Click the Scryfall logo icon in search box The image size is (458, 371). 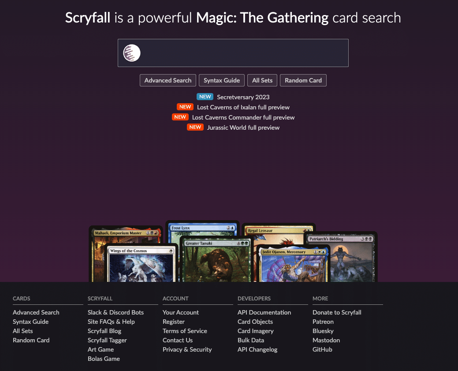(x=132, y=53)
